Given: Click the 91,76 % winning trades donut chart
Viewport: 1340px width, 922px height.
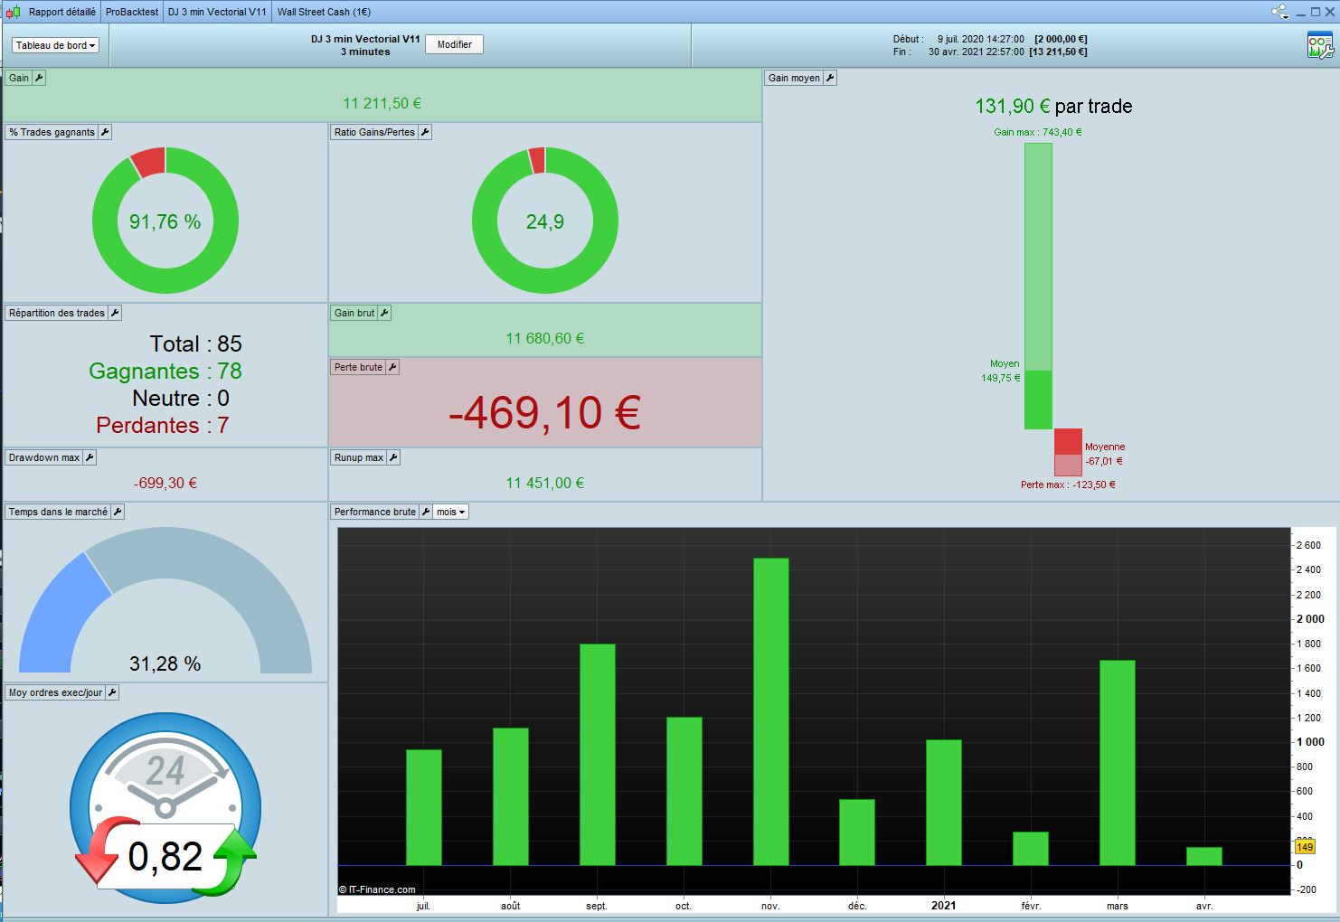Looking at the screenshot, I should pos(165,221).
